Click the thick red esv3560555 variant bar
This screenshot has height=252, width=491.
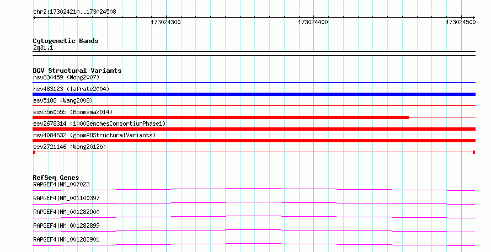tap(221, 117)
